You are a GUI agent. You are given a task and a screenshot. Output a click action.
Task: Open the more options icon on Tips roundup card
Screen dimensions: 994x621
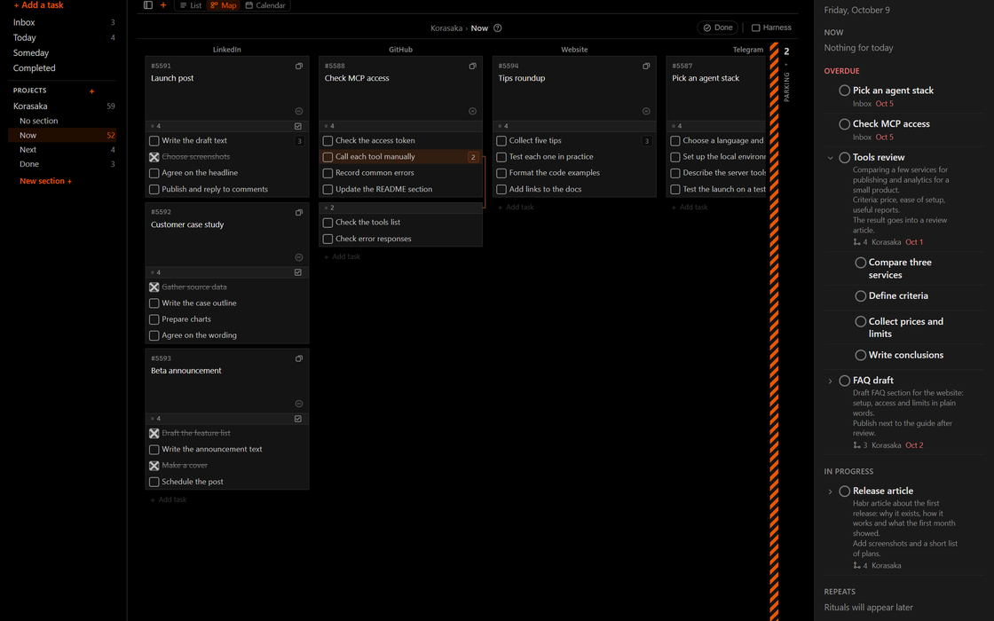click(646, 111)
